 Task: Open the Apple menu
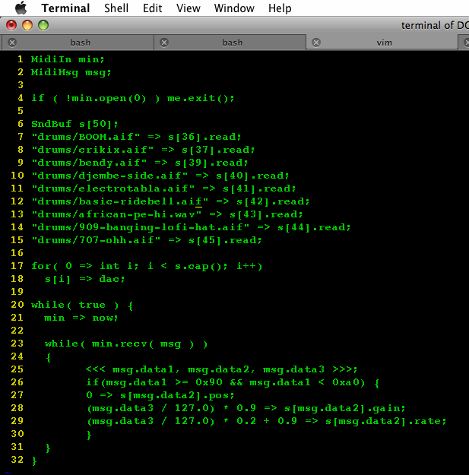[x=21, y=8]
